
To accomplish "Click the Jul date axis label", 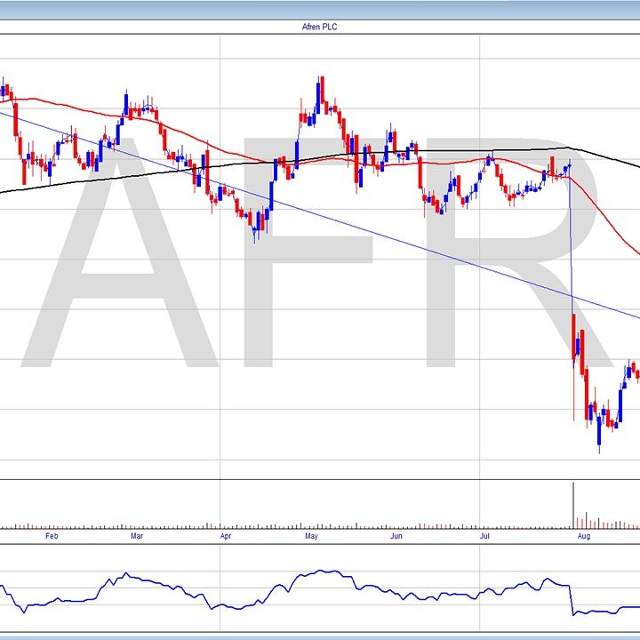I will (484, 537).
